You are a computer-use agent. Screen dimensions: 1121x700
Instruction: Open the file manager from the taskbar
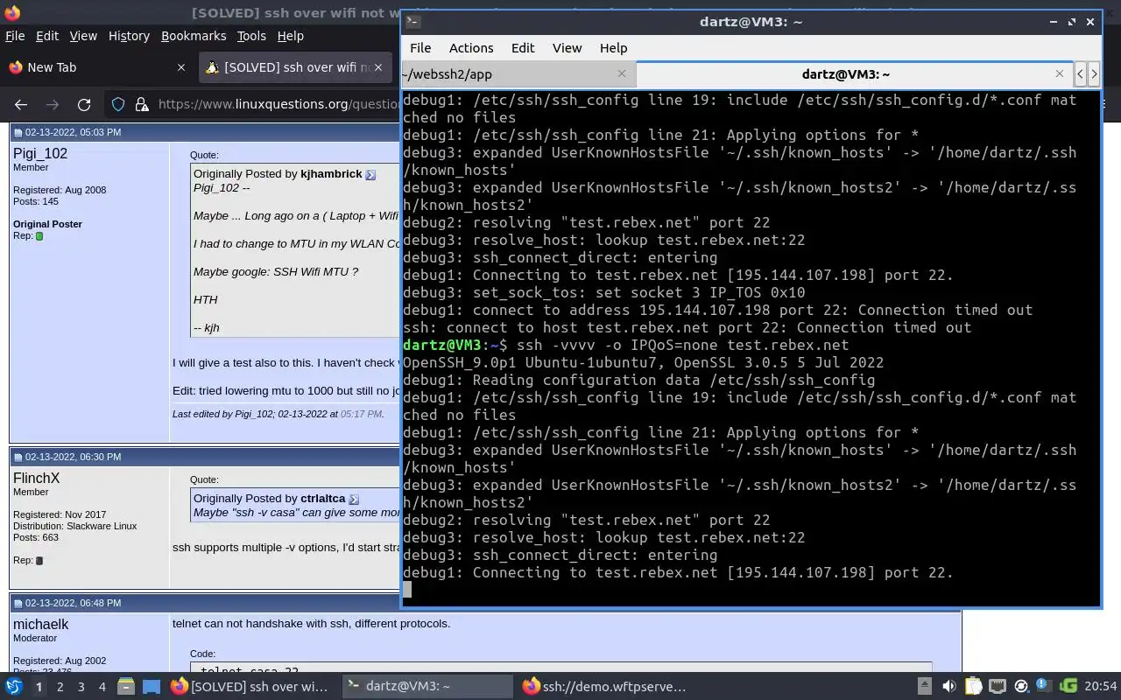click(126, 687)
